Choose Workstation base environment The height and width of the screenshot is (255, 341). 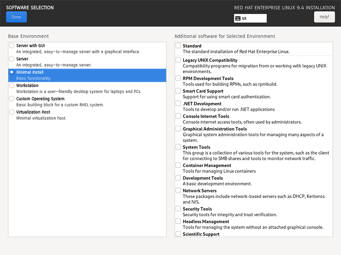(12, 85)
